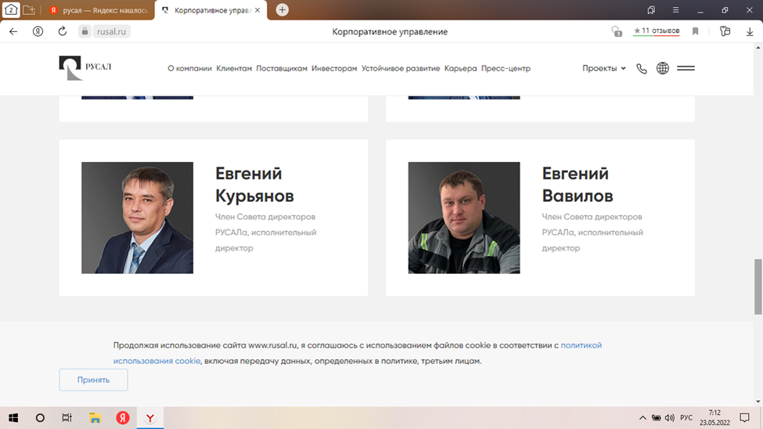Click Евгений Вавилов's photo
Image resolution: width=763 pixels, height=429 pixels.
tap(464, 218)
